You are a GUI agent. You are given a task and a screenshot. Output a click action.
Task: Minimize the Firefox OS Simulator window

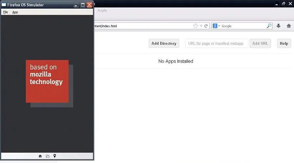coord(76,5)
